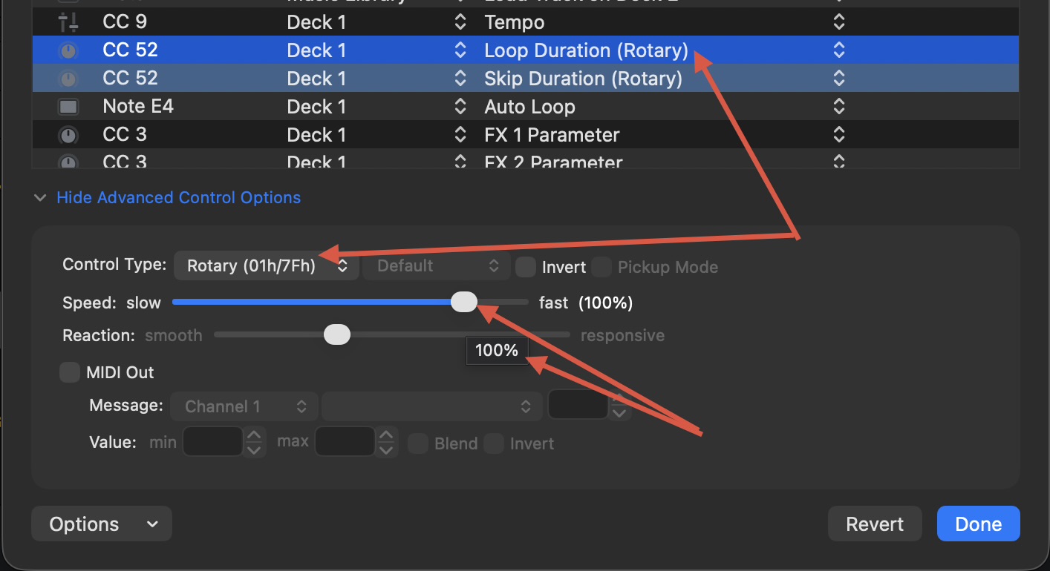The width and height of the screenshot is (1050, 571).
Task: Click the knob icon on Loop Duration row
Action: coord(68,51)
